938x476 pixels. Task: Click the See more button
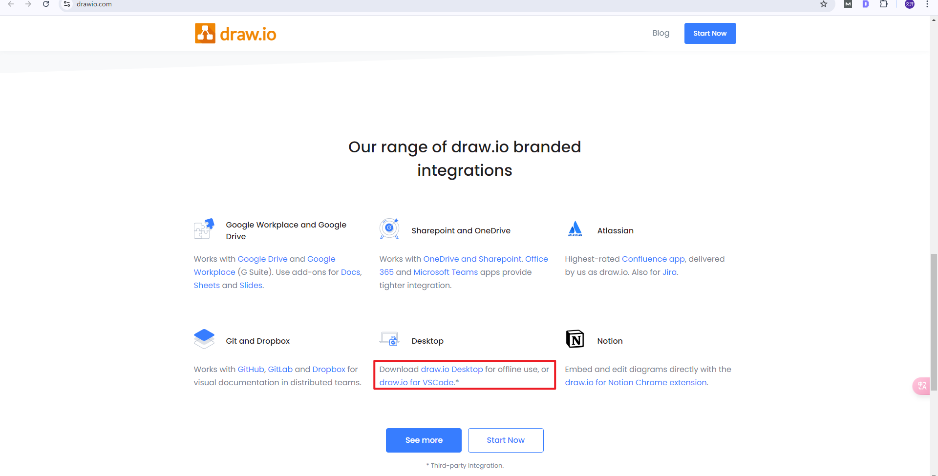point(424,440)
